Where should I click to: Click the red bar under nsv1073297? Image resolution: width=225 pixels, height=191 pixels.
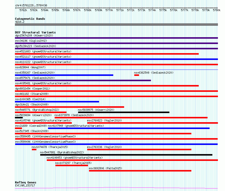coord(72,165)
